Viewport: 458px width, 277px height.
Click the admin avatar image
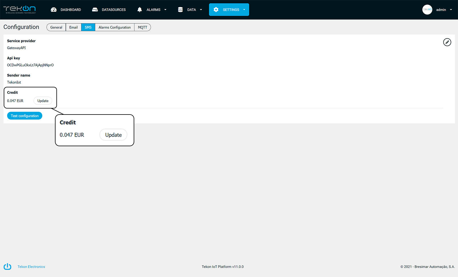[x=427, y=9]
